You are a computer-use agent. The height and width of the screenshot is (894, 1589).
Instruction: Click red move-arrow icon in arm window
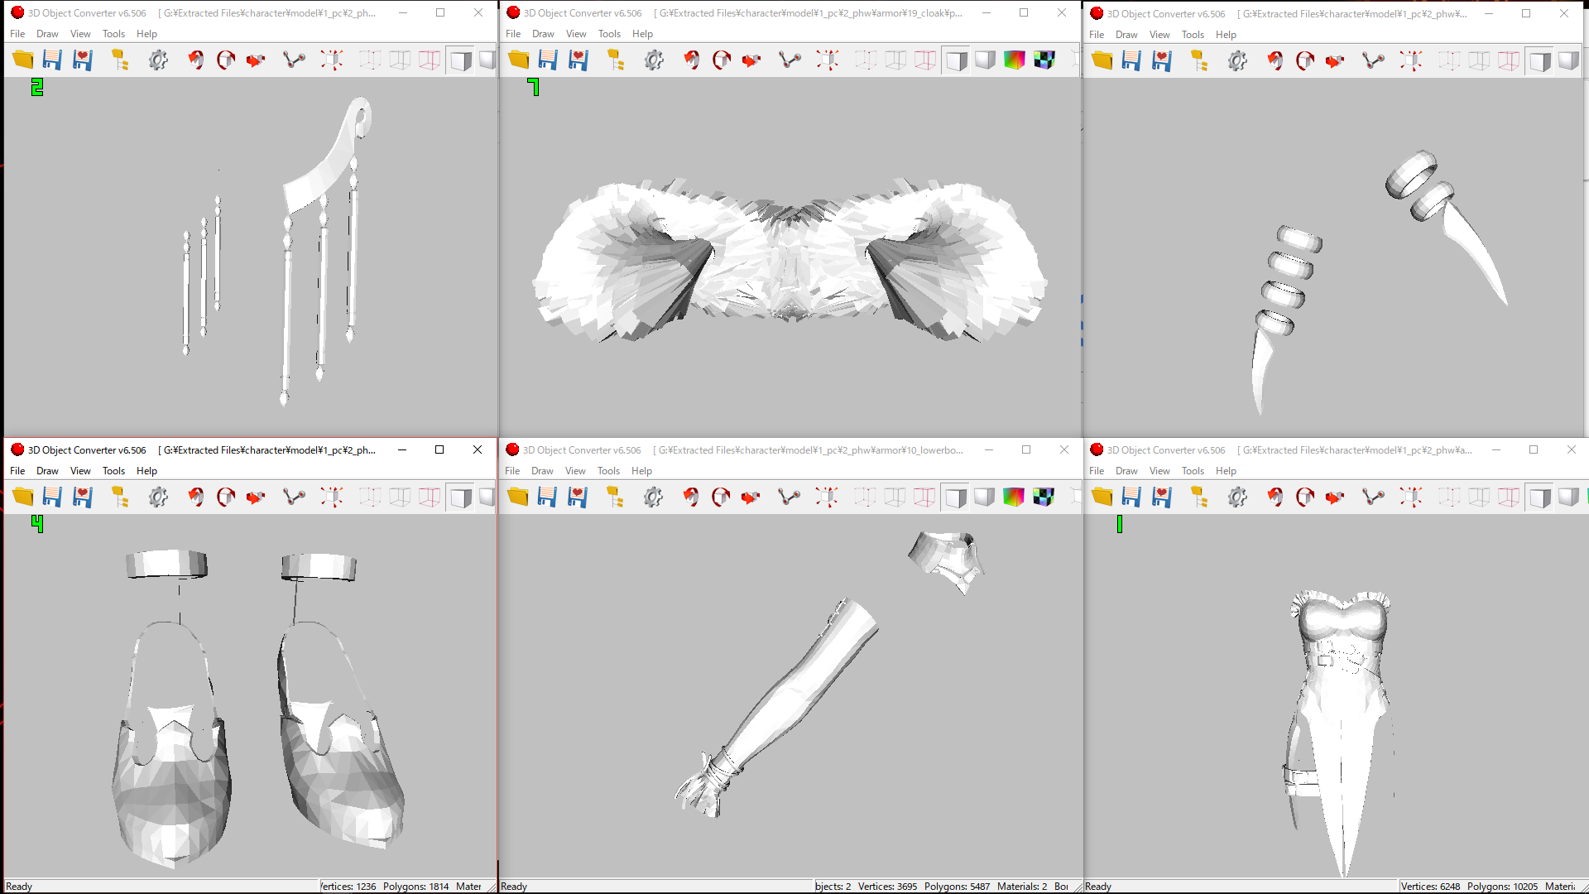pyautogui.click(x=751, y=497)
